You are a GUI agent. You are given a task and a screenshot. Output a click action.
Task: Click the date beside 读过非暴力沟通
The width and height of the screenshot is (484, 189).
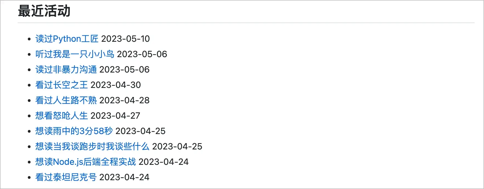(x=124, y=70)
